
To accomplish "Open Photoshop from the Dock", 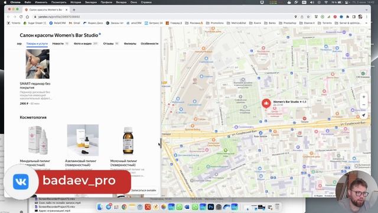I will (211, 206).
